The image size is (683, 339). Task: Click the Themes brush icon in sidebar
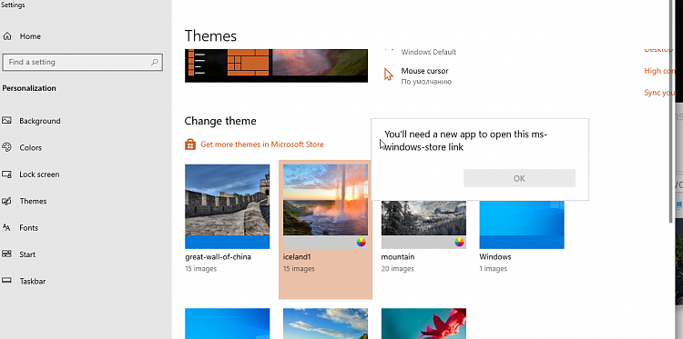click(6, 201)
